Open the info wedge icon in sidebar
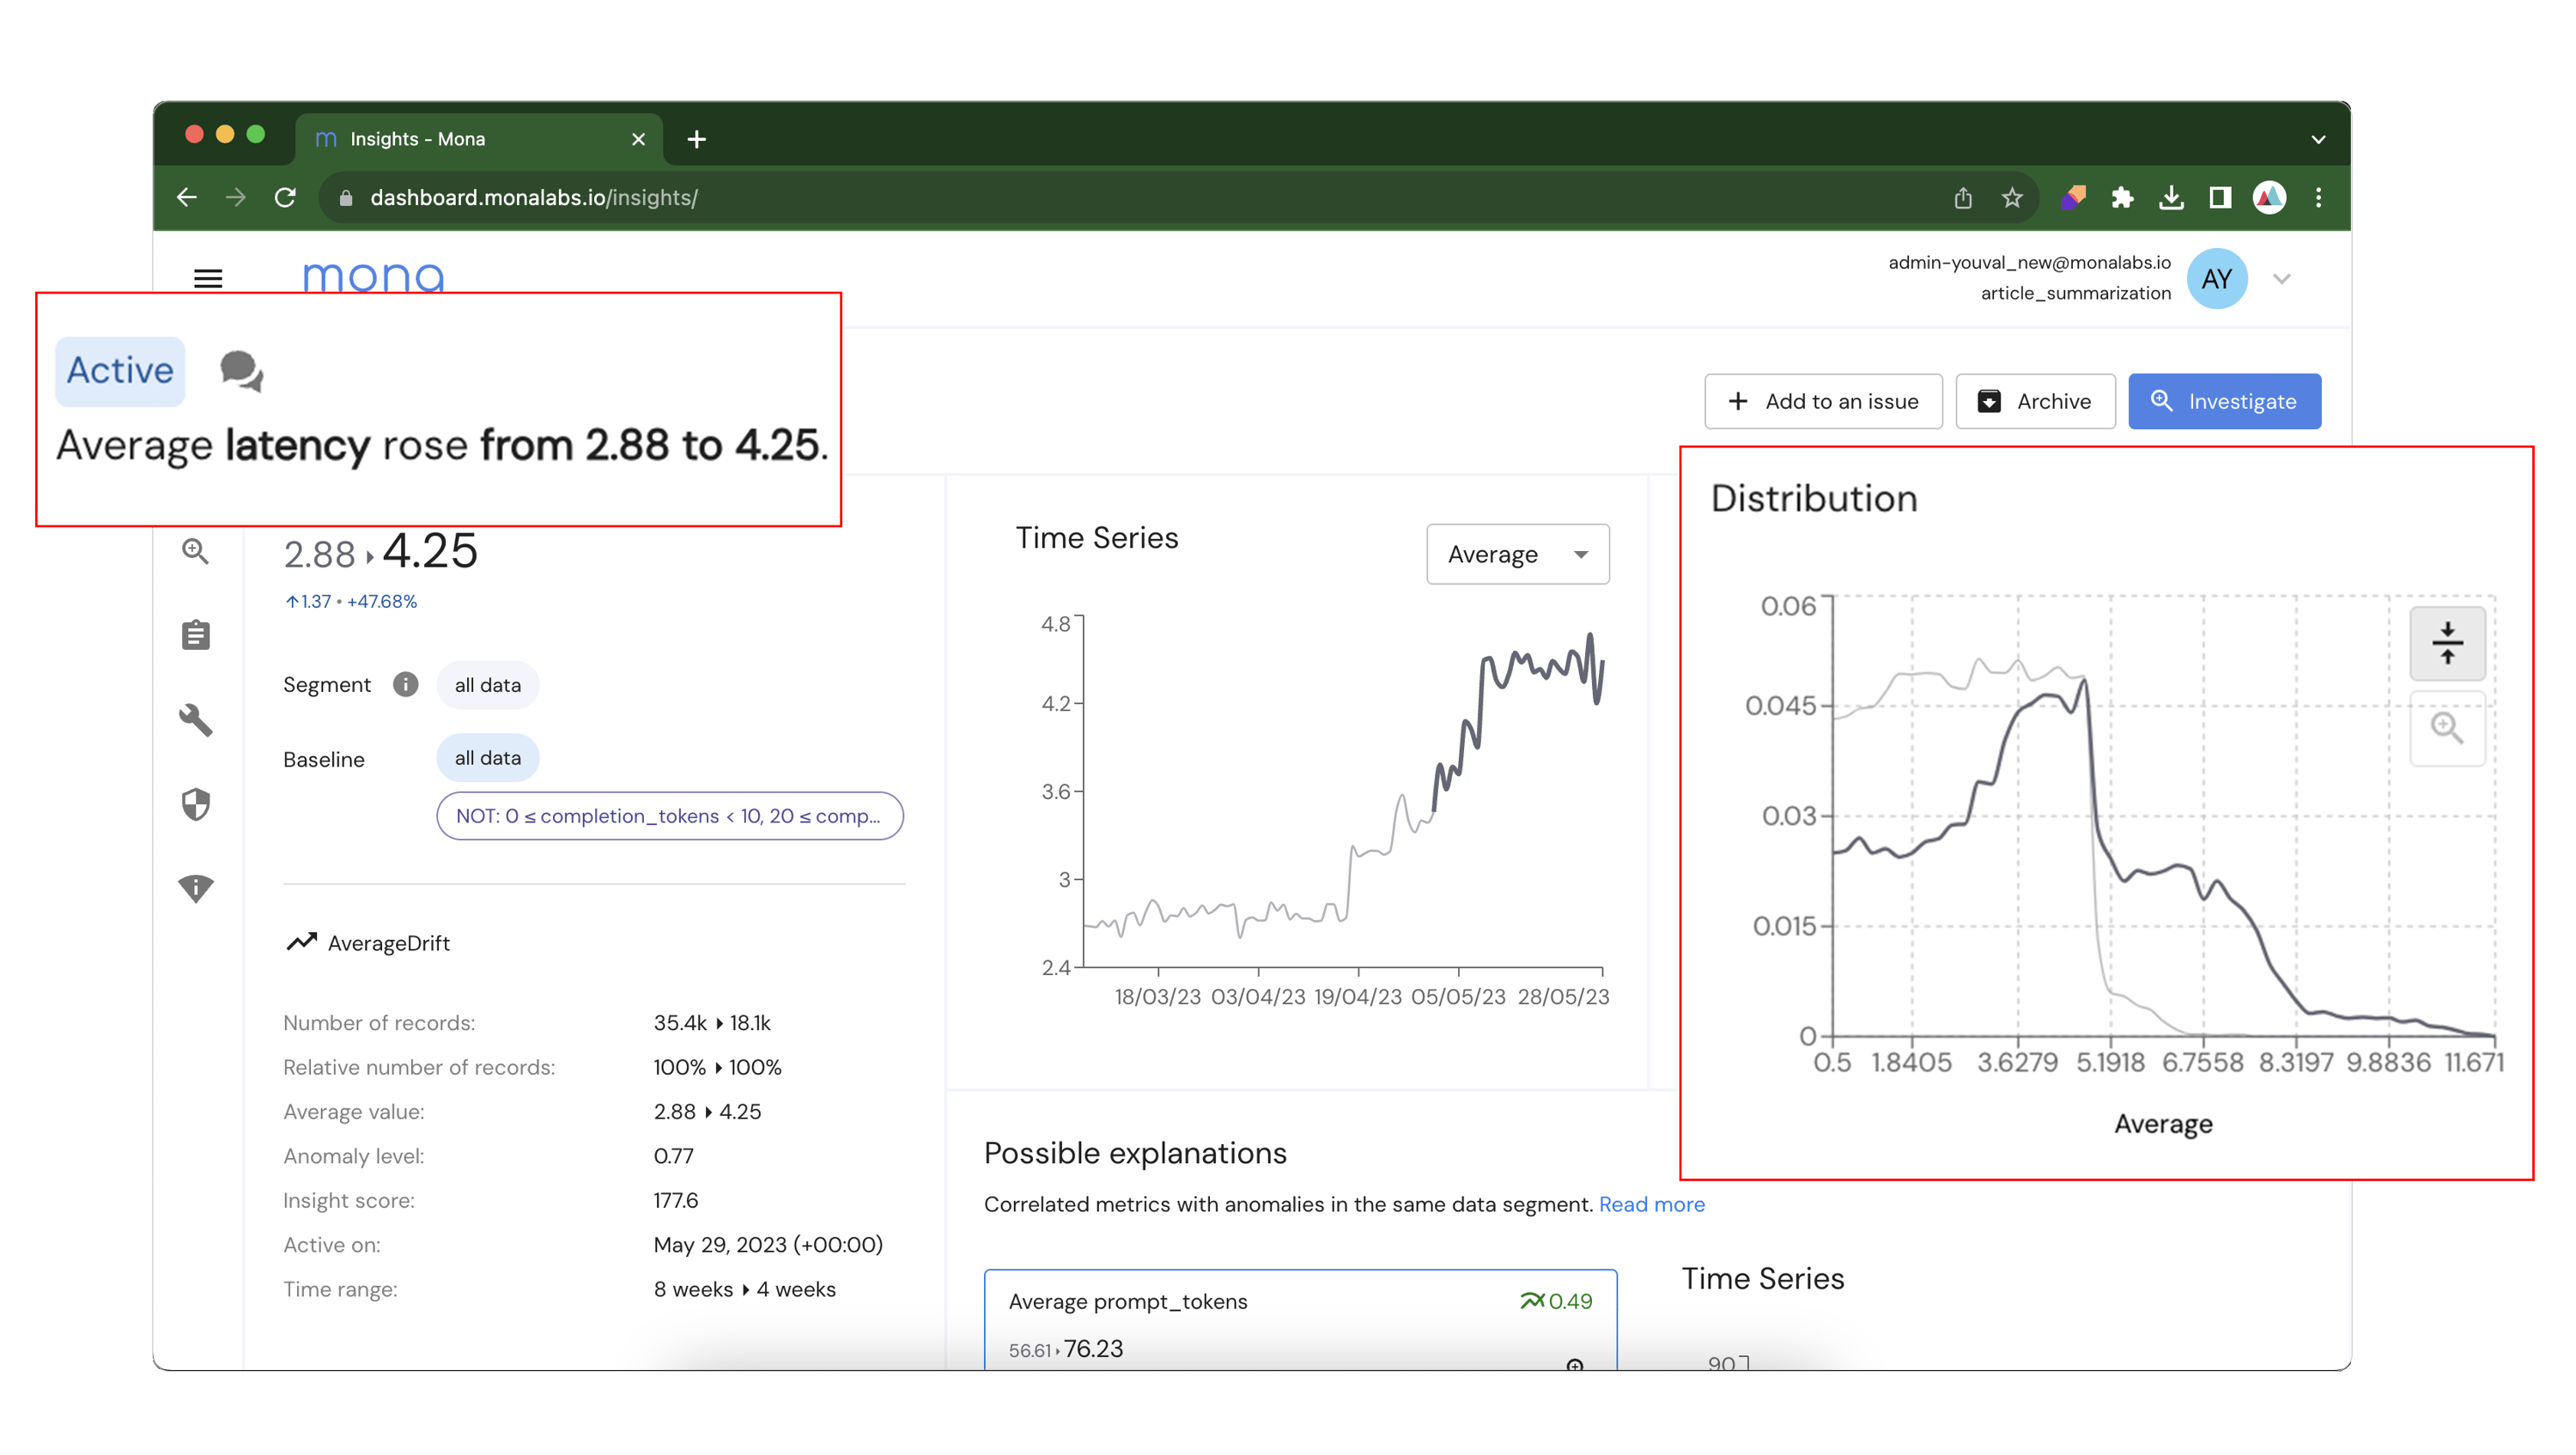This screenshot has width=2576, height=1455. (x=197, y=888)
